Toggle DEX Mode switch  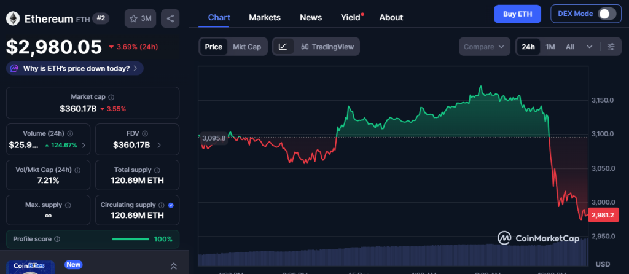607,14
